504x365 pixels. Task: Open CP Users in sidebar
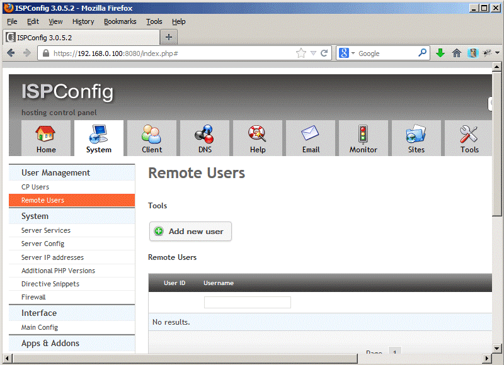(x=35, y=187)
